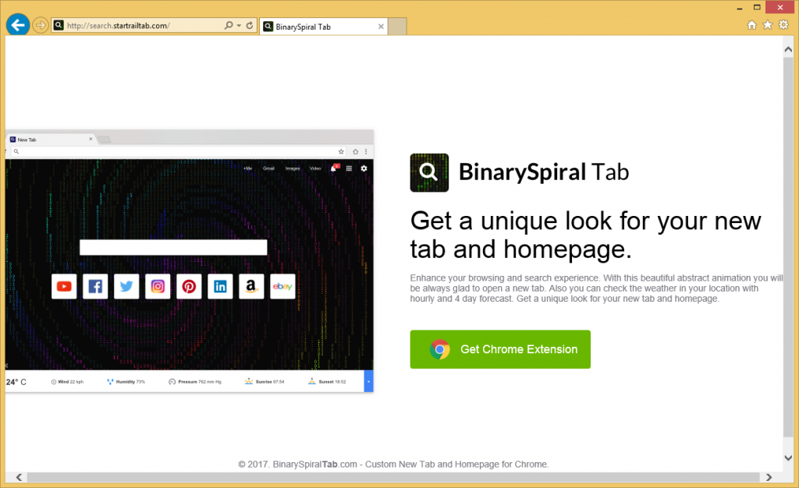Click the Sunrise weather entry

coord(265,382)
